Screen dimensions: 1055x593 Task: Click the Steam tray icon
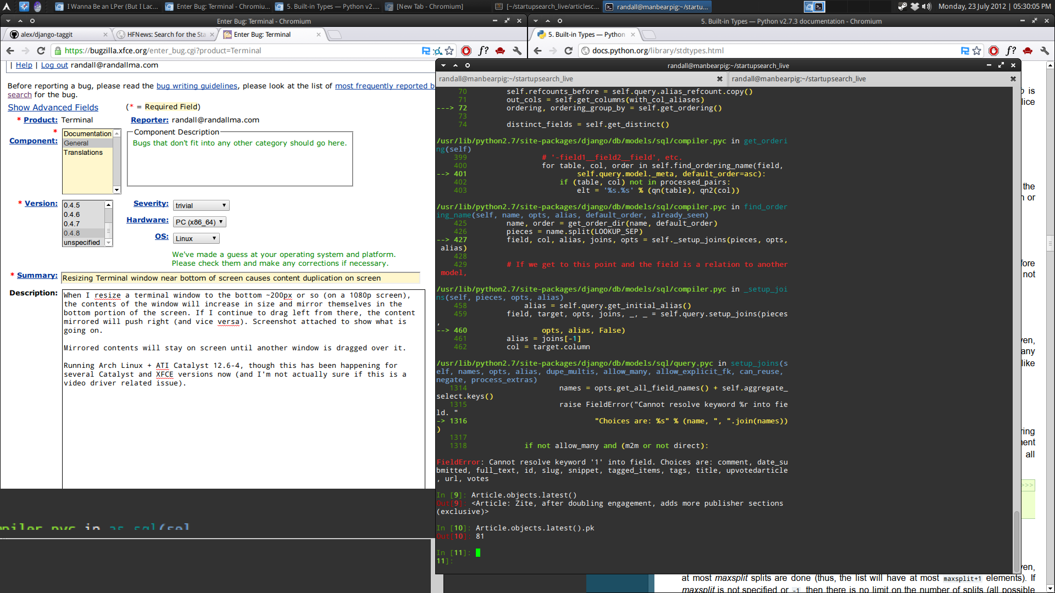tap(902, 7)
